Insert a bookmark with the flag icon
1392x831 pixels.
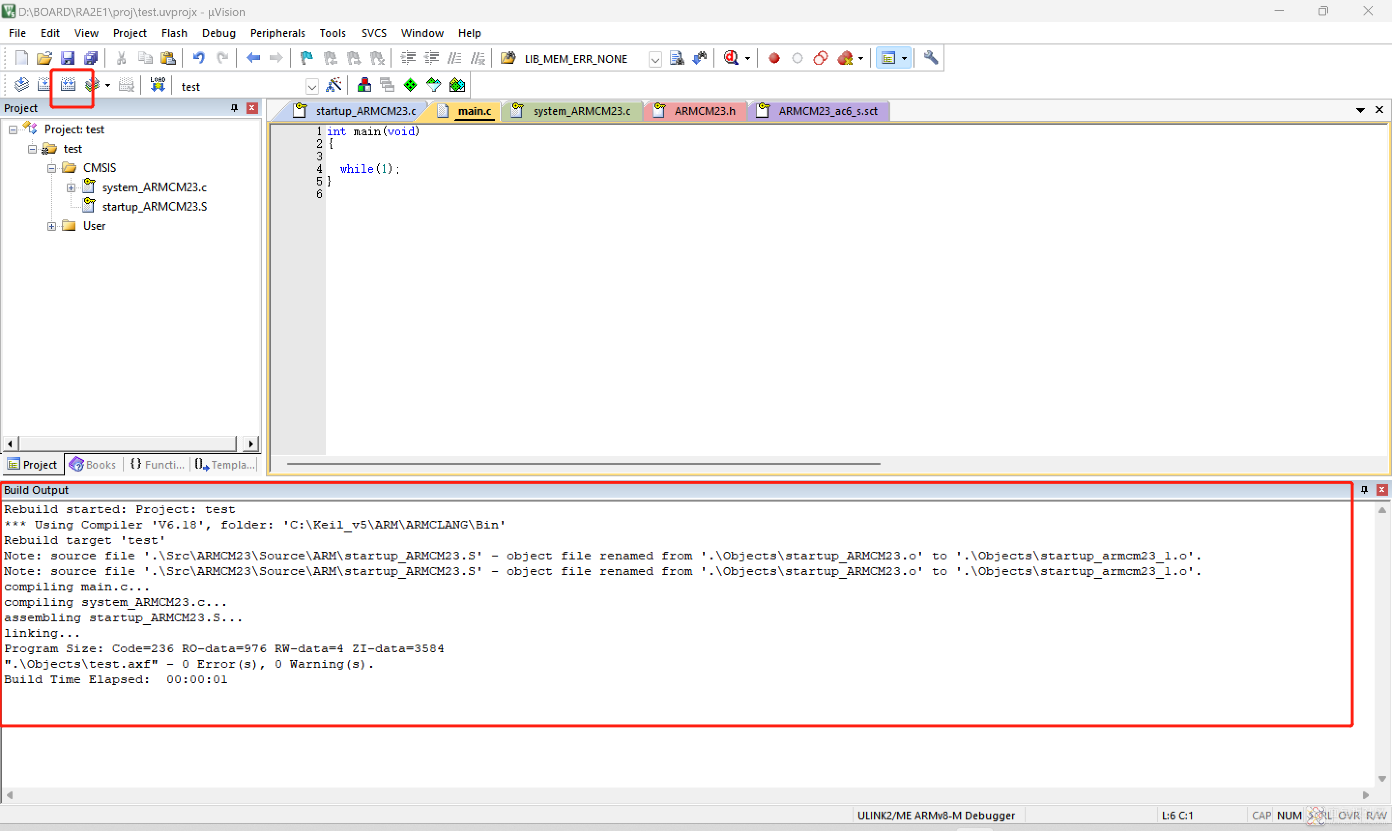point(306,58)
